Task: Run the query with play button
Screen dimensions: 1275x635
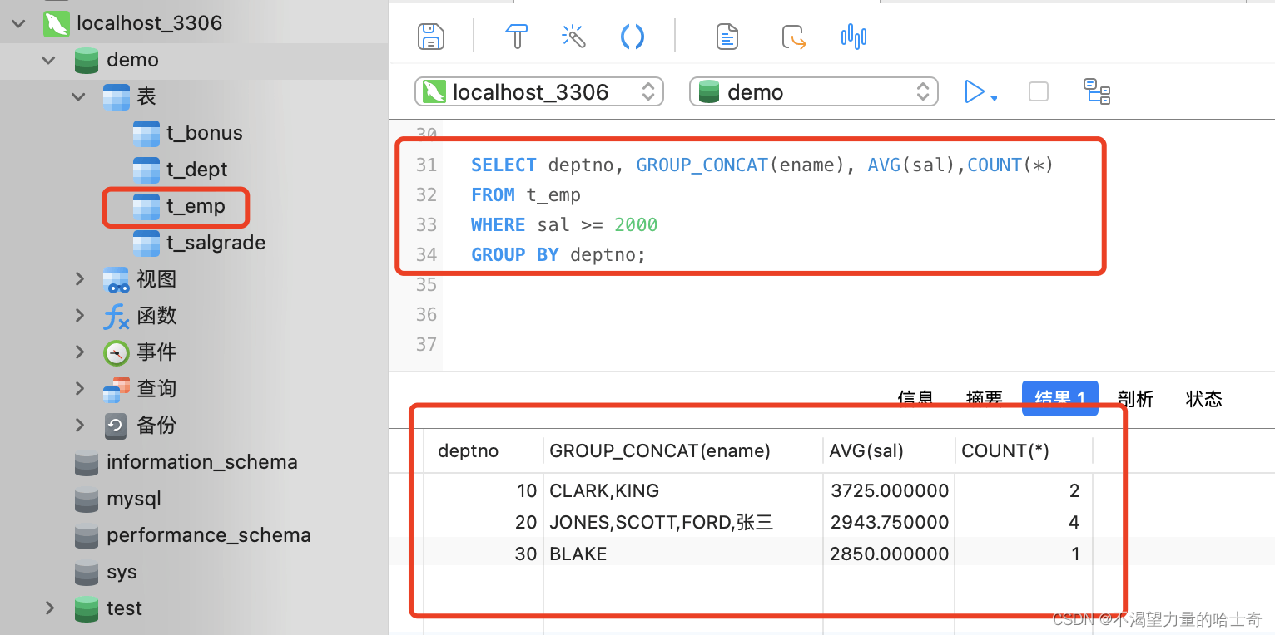Action: coord(974,91)
